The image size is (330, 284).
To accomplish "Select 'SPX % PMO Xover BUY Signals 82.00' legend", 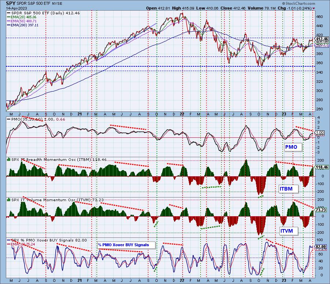I will [47, 240].
